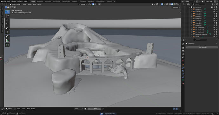Viewport: 219px width, 115px height.
Task: Pick the Add Cube tool
Action: click(x=7, y=45)
